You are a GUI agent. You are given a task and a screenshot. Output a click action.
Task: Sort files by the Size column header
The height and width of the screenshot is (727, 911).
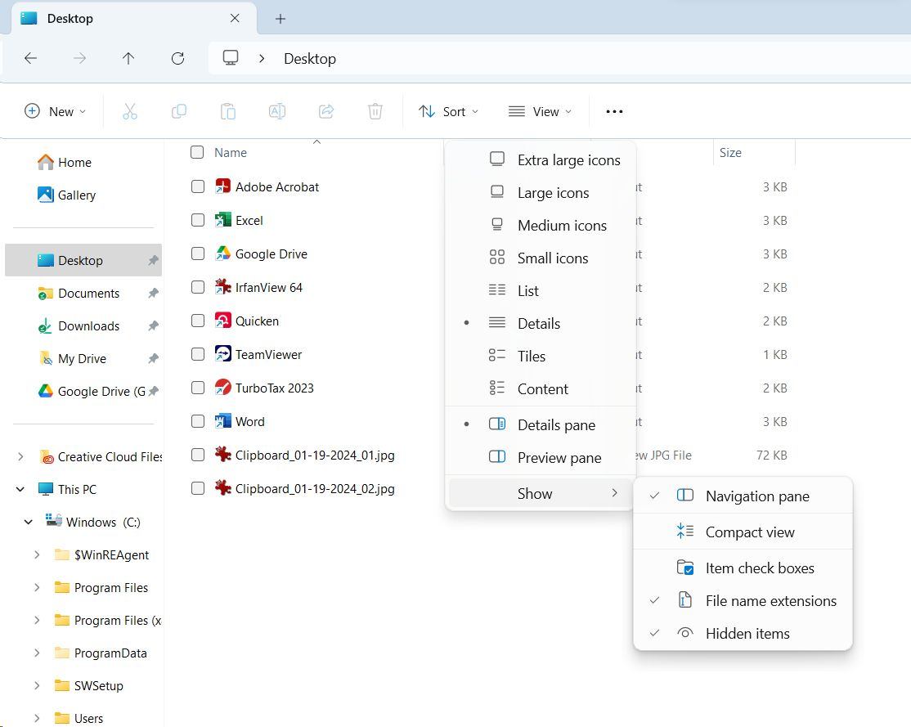point(730,153)
